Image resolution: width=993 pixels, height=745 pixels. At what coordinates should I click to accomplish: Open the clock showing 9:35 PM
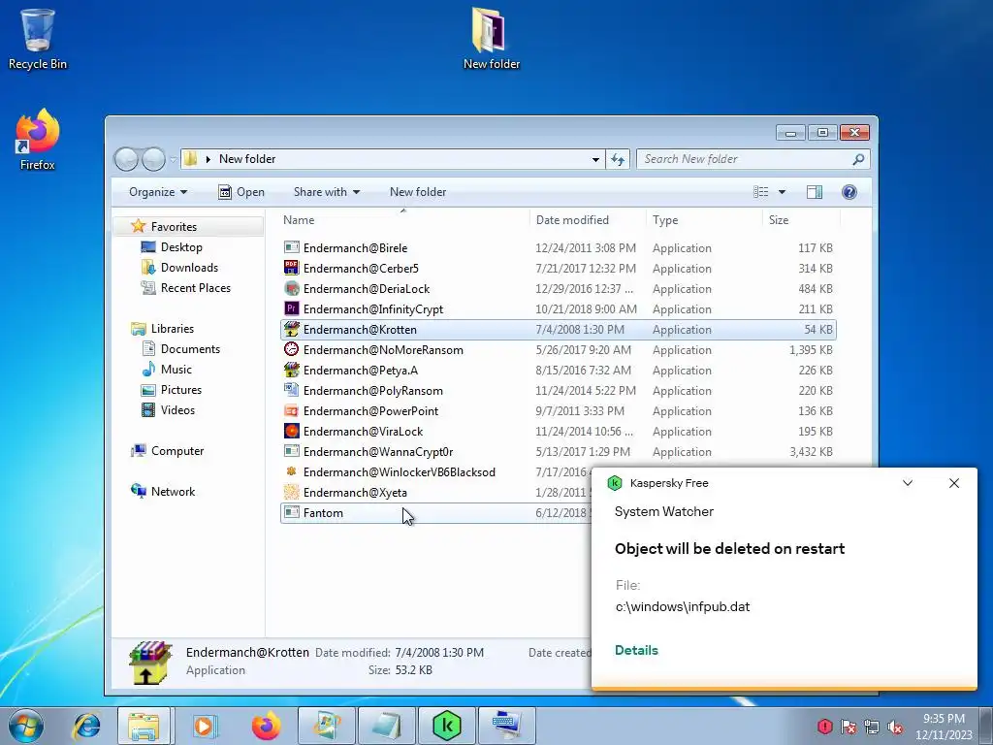coord(944,726)
